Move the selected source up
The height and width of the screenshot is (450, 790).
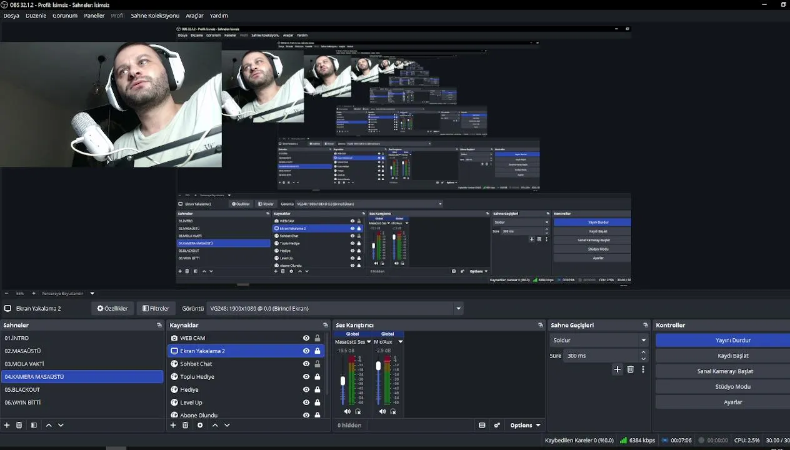point(215,425)
